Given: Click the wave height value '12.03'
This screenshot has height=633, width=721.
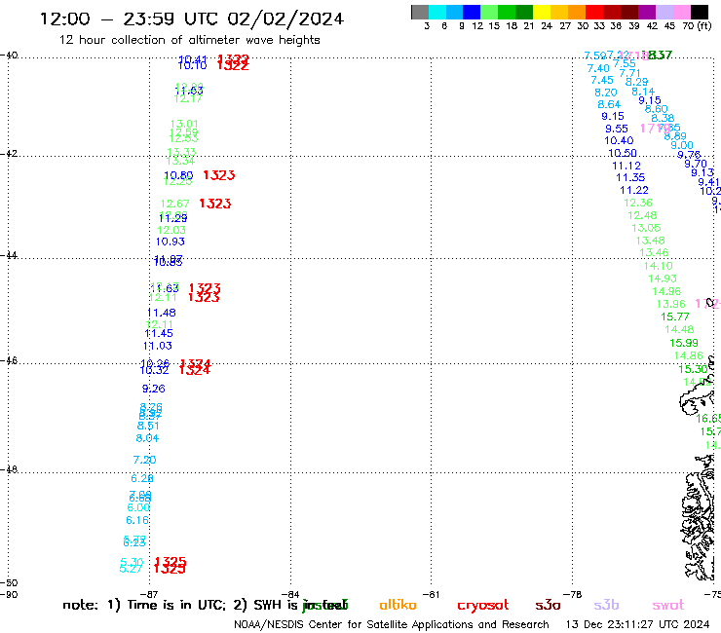Looking at the screenshot, I should pyautogui.click(x=171, y=230).
